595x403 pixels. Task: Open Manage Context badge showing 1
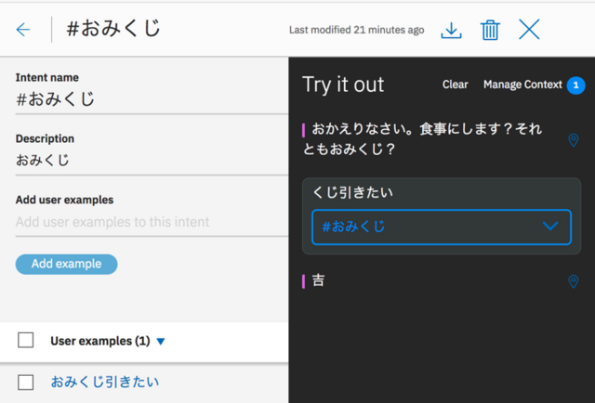(575, 84)
